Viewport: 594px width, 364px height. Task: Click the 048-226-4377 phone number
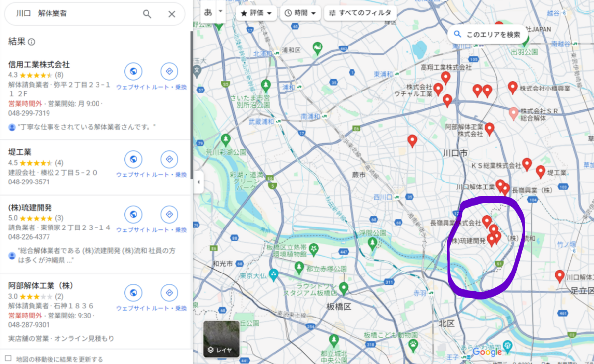pos(29,237)
